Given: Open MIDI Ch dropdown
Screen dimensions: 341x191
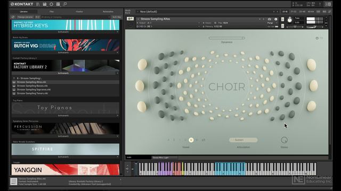Looking at the screenshot, I should [x=168, y=27].
